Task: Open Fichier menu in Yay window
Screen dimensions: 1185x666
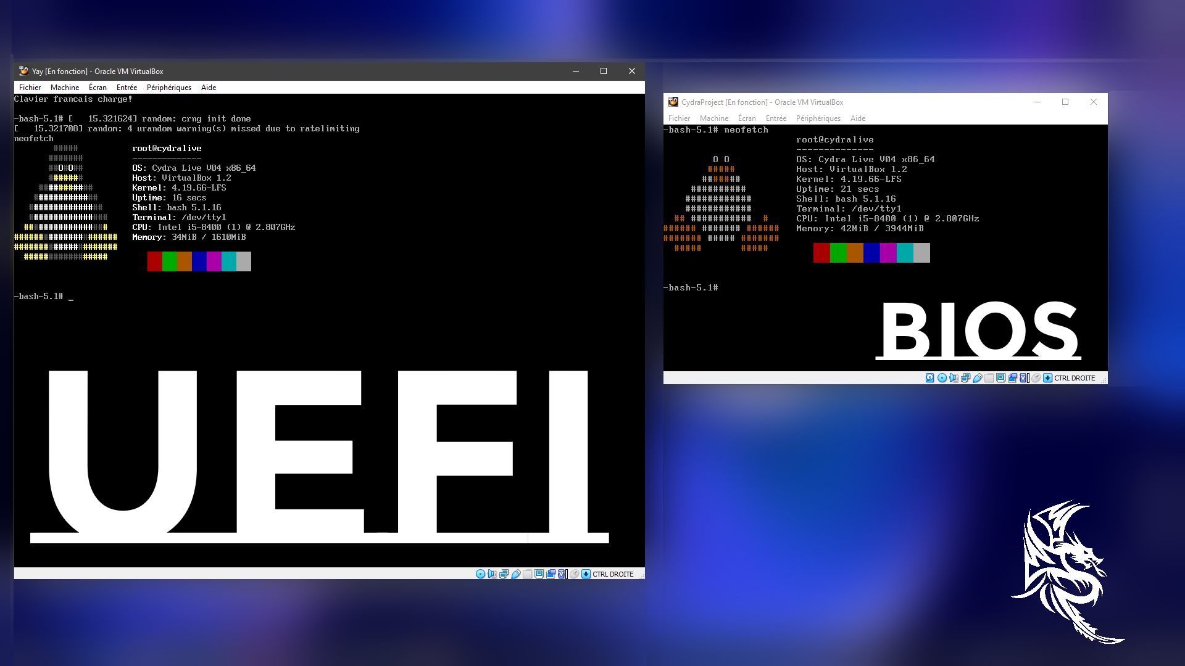Action: click(x=30, y=88)
